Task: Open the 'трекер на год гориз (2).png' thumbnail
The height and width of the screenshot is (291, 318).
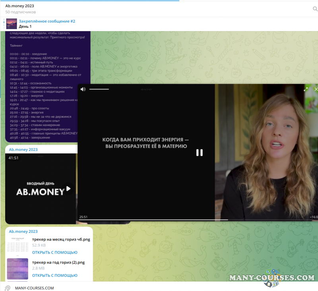Action: pyautogui.click(x=17, y=269)
